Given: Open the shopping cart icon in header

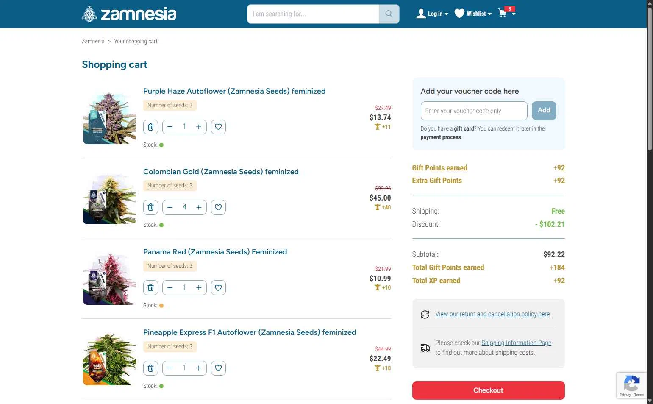Looking at the screenshot, I should (503, 13).
